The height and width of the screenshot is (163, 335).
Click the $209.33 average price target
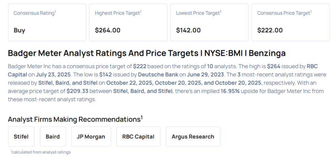point(78,91)
